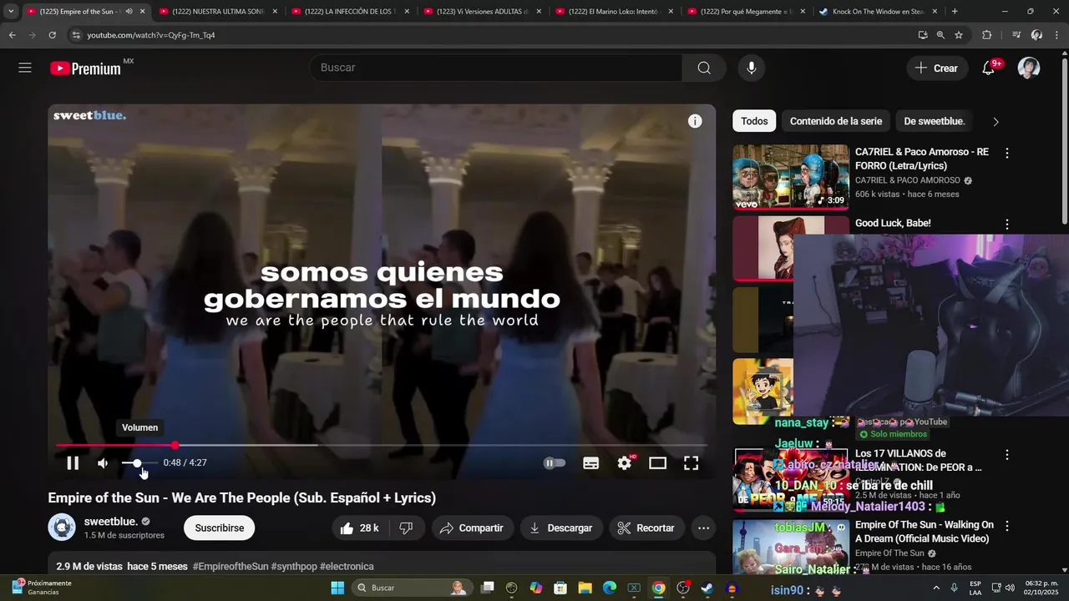Pause the video with the pause button
The width and height of the screenshot is (1069, 601).
[x=73, y=463]
